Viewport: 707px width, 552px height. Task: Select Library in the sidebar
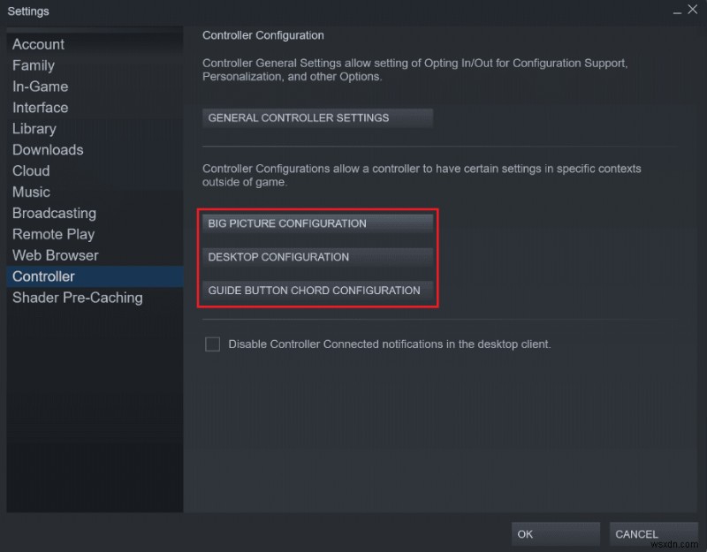95,129
